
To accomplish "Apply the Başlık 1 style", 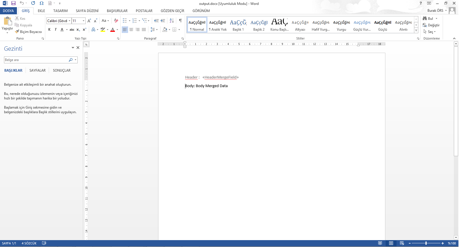I will (238, 25).
